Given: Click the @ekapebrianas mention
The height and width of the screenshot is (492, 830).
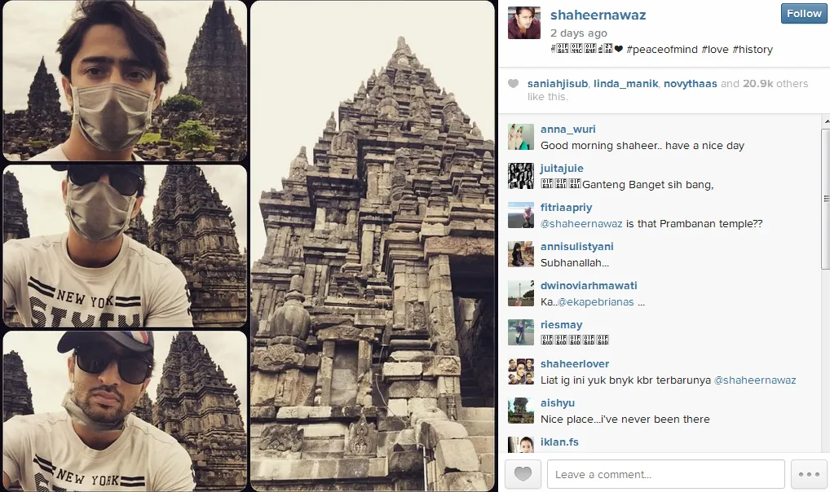Looking at the screenshot, I should (x=595, y=302).
